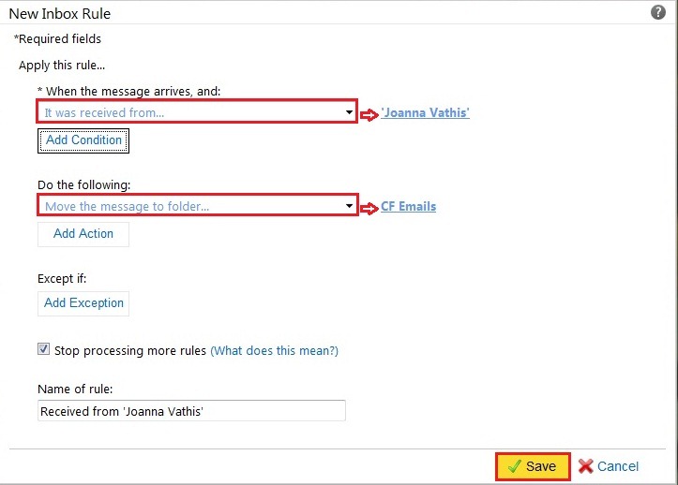Click red arrow pointing to 'Joanna Vathis'
This screenshot has width=678, height=485.
point(369,113)
